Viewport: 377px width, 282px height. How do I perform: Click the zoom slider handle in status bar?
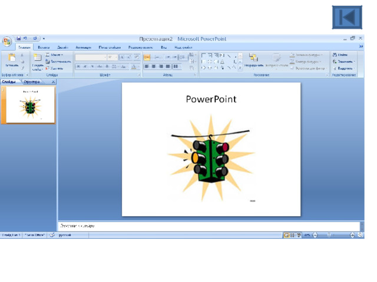[329, 235]
